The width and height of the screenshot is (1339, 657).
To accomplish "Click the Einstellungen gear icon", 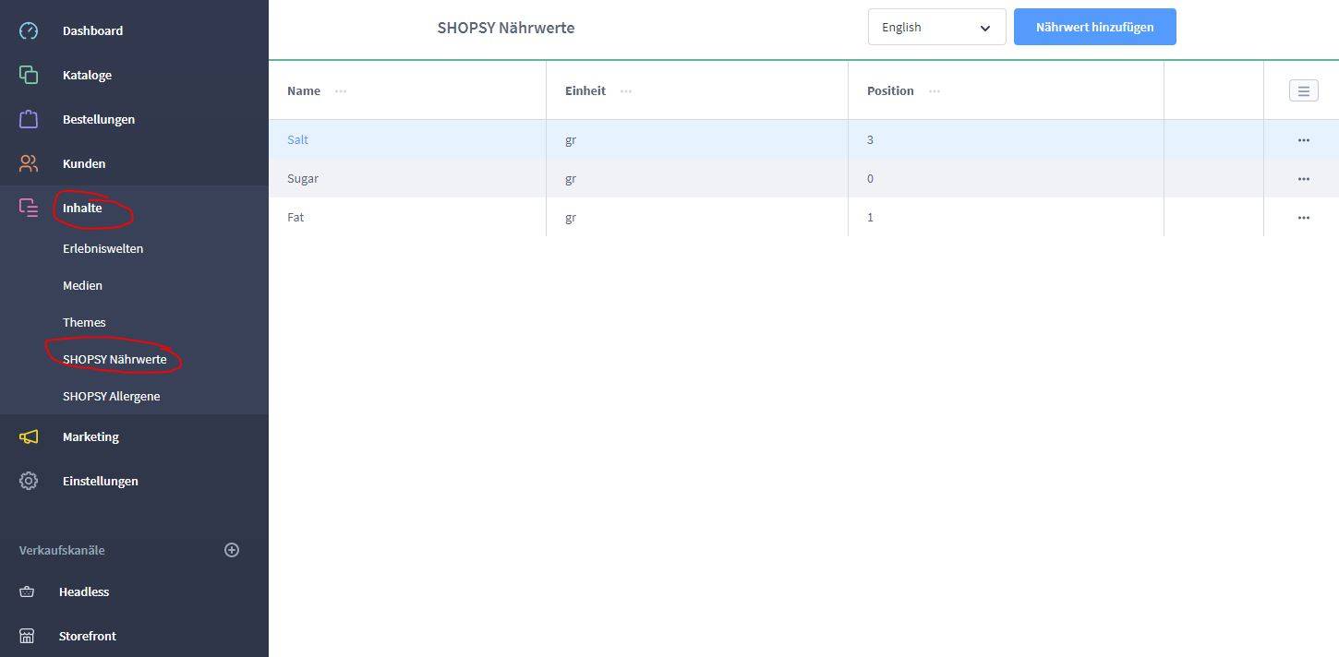I will pos(29,481).
